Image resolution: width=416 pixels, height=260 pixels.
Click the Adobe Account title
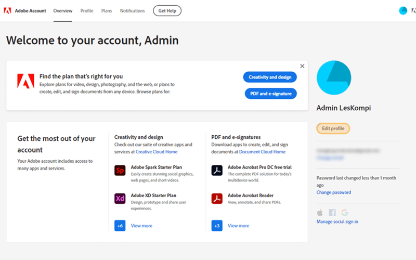point(31,11)
